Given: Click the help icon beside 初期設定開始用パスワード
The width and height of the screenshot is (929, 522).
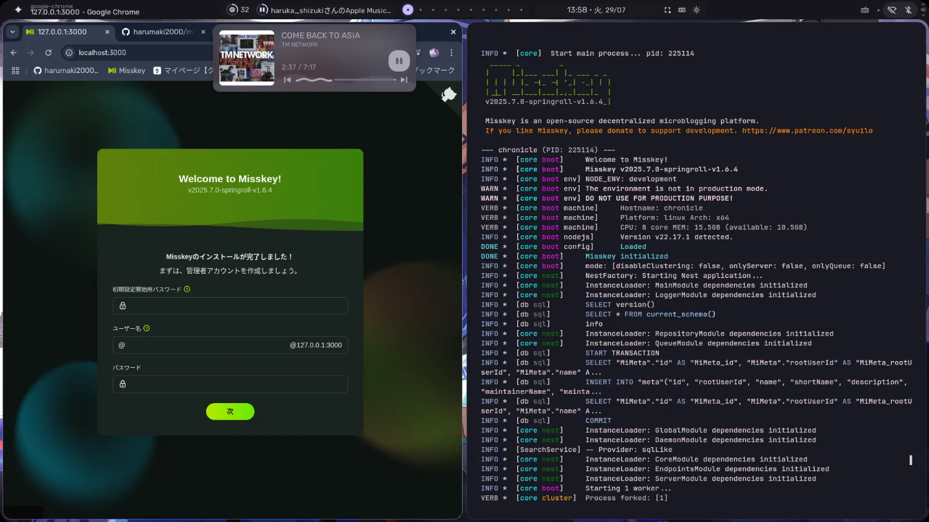Looking at the screenshot, I should click(x=187, y=289).
